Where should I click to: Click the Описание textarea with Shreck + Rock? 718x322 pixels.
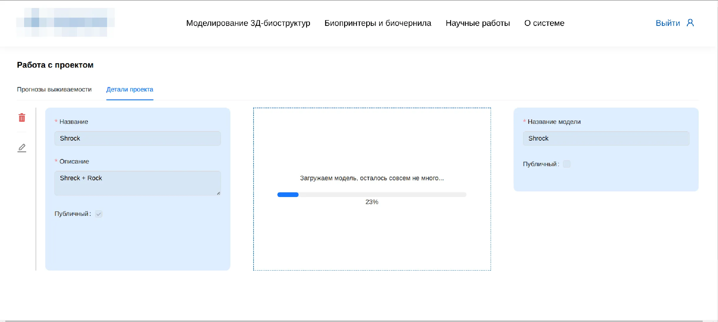tap(137, 183)
